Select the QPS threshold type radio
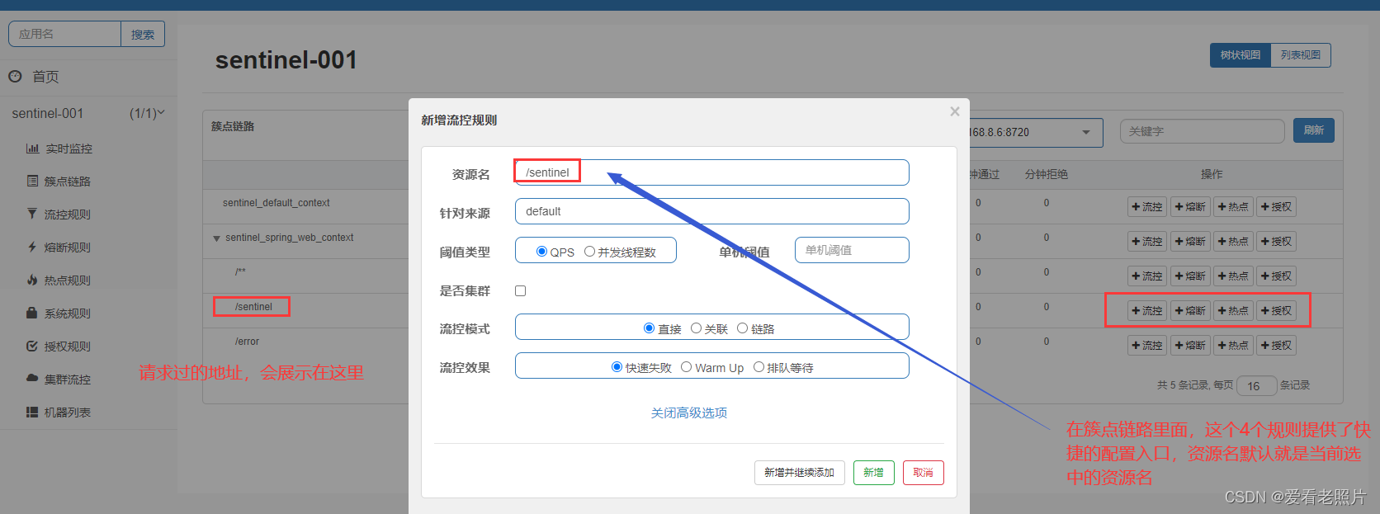Viewport: 1380px width, 514px height. click(x=542, y=251)
